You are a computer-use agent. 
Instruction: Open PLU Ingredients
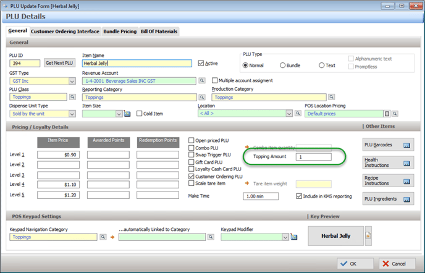[x=388, y=199]
